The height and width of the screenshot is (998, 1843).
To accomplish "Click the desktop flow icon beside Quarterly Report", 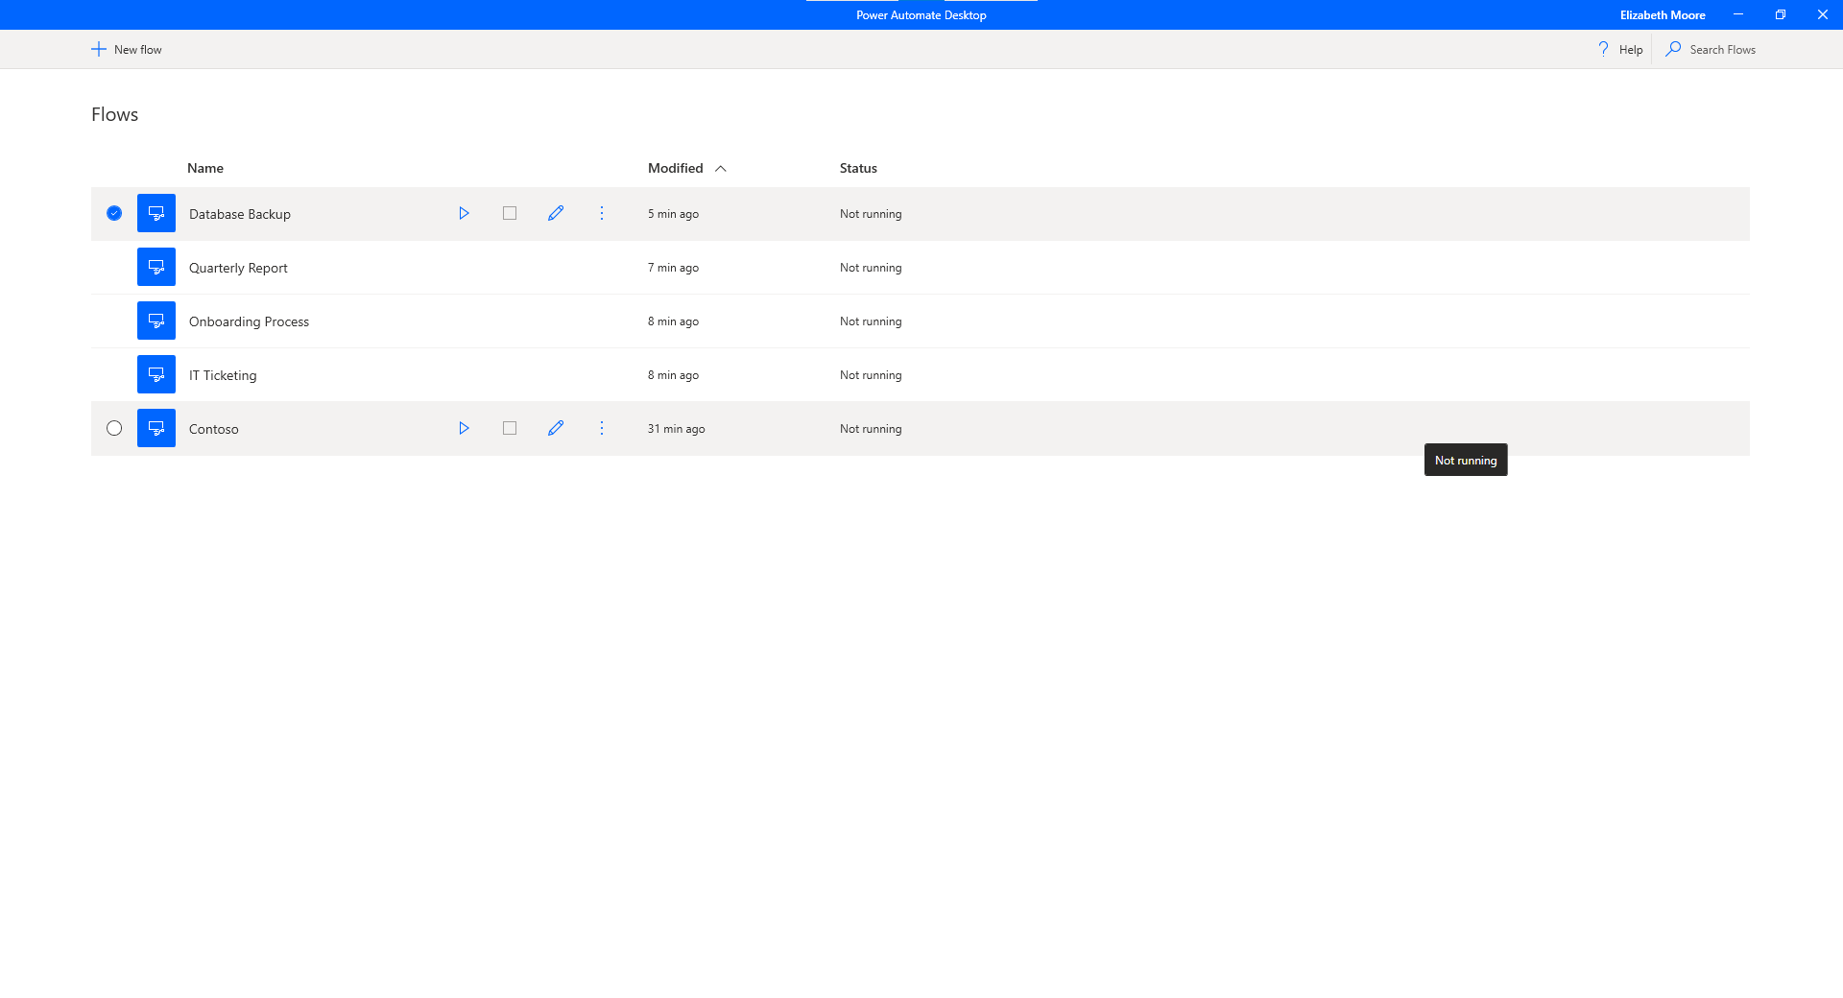I will (x=156, y=267).
